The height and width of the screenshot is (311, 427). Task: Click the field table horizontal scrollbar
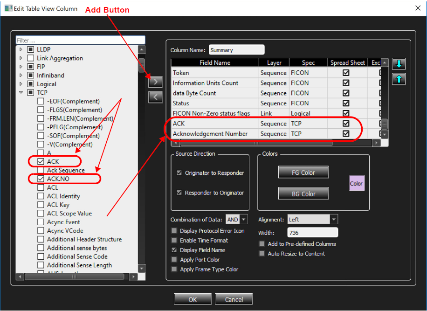pyautogui.click(x=256, y=143)
